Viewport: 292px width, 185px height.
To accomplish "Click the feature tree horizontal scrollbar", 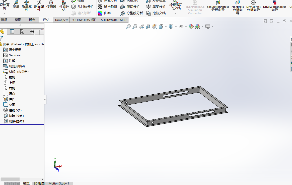I will click(x=10, y=179).
